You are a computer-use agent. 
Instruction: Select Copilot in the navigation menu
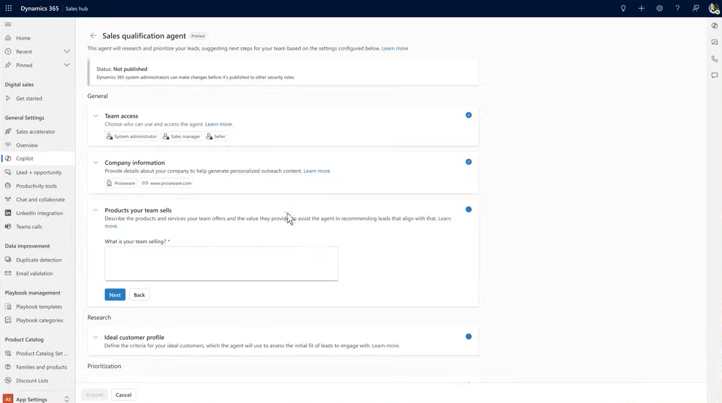pos(38,159)
